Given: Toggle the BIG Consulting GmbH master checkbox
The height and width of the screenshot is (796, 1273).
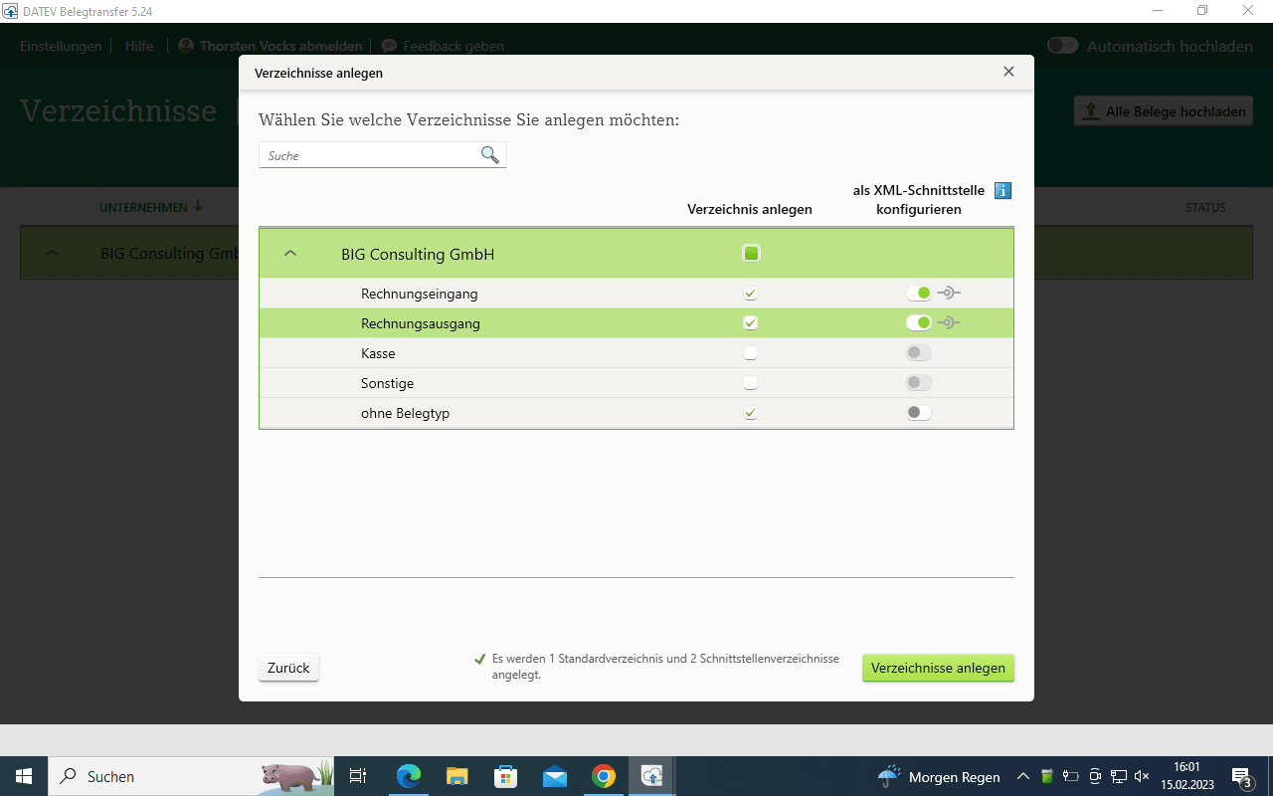Looking at the screenshot, I should tap(751, 254).
